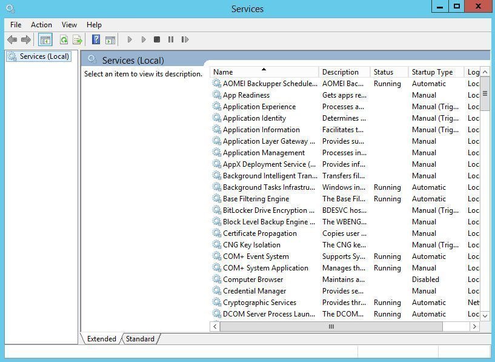Click the Restart Service toolbar icon

[185, 40]
